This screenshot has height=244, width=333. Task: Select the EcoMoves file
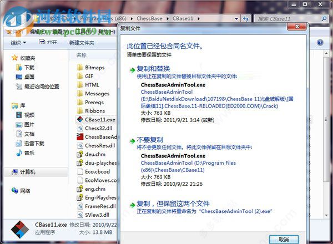point(97,180)
